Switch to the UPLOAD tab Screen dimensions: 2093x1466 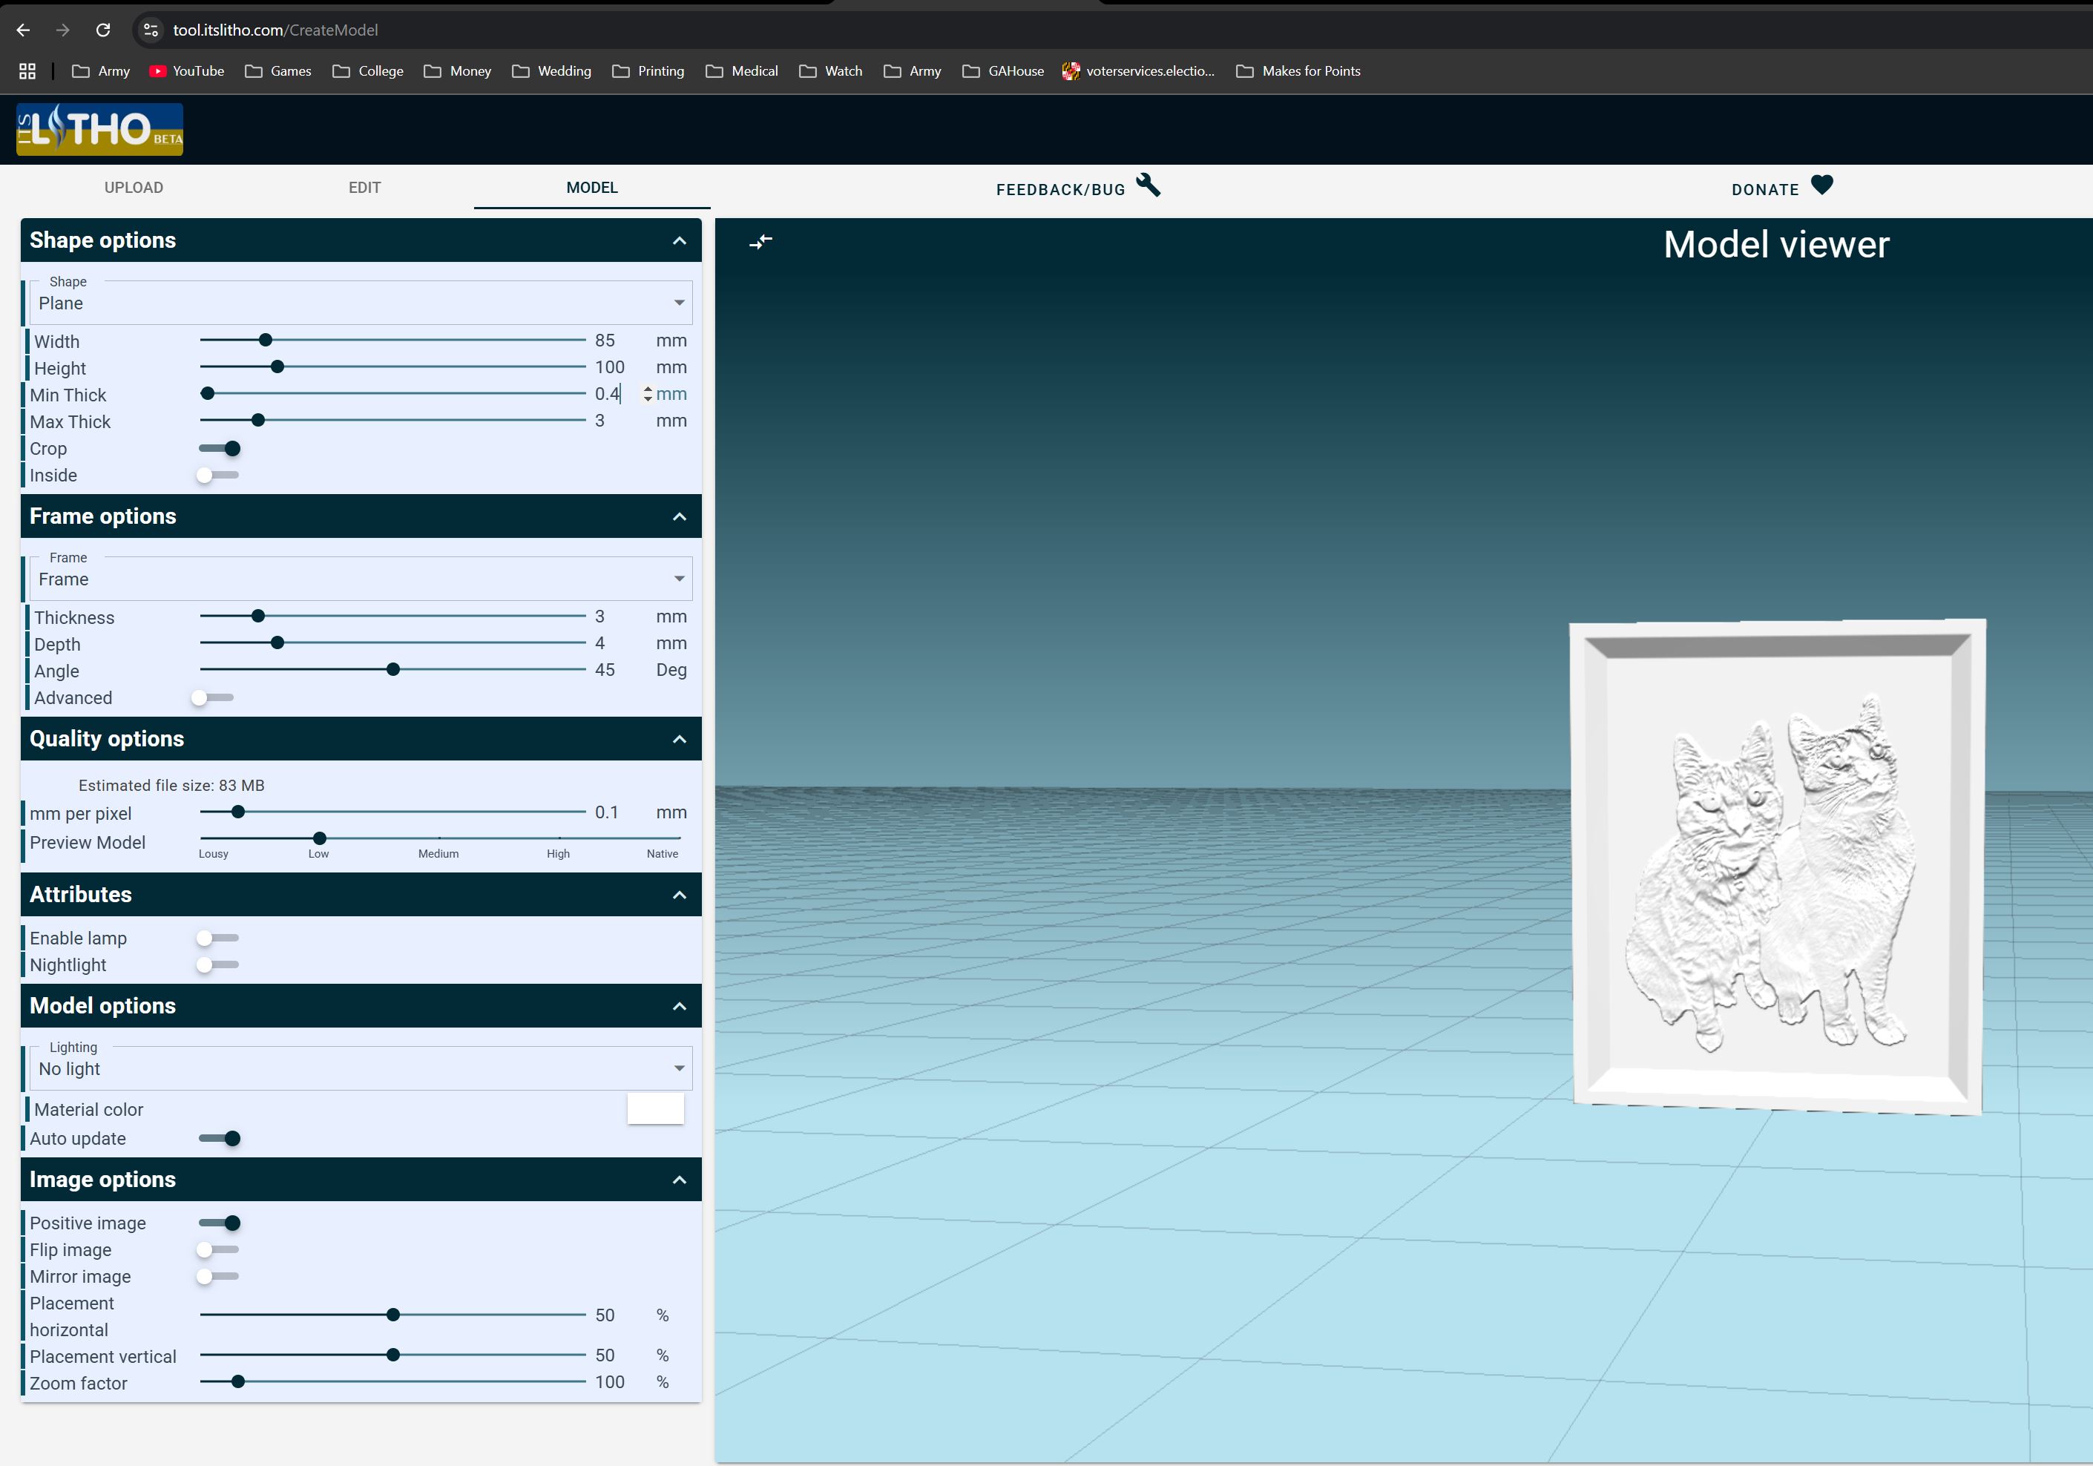coord(134,188)
